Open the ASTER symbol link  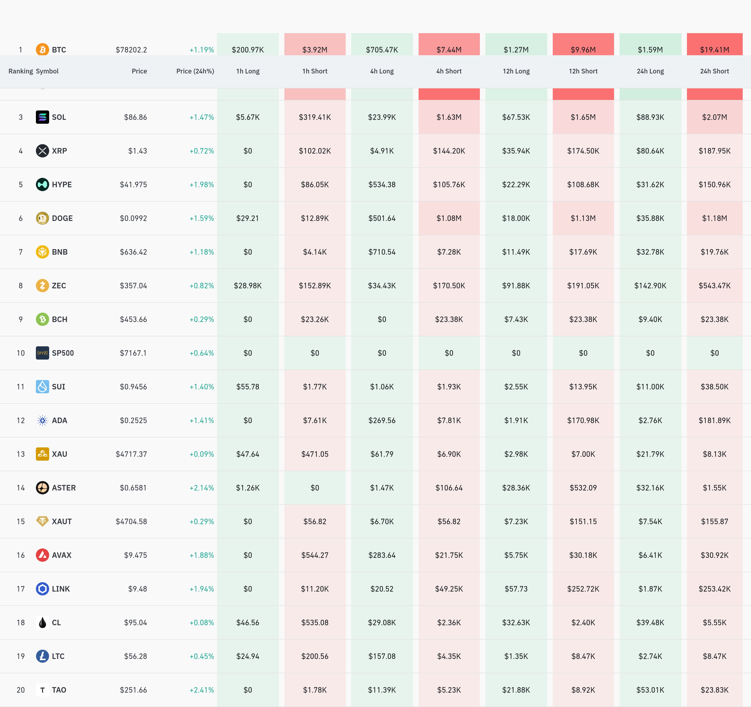[64, 488]
